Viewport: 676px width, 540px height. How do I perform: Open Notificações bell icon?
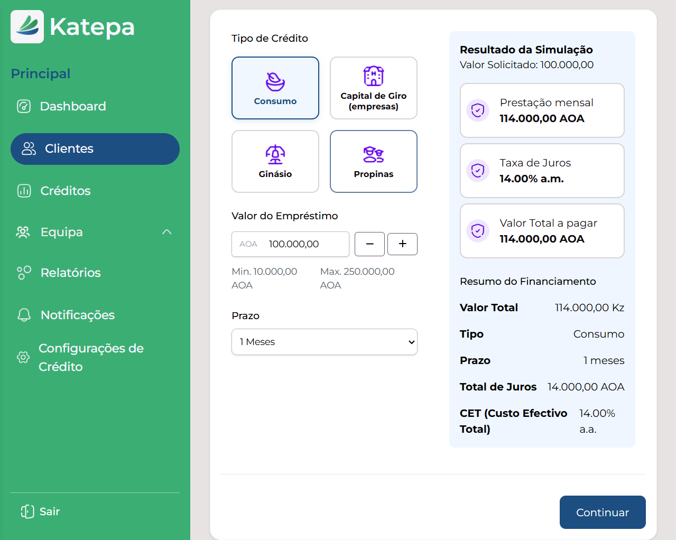point(24,315)
